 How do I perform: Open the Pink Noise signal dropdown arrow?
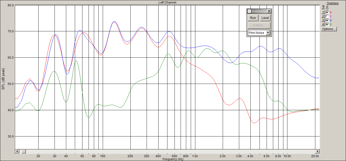coord(268,33)
